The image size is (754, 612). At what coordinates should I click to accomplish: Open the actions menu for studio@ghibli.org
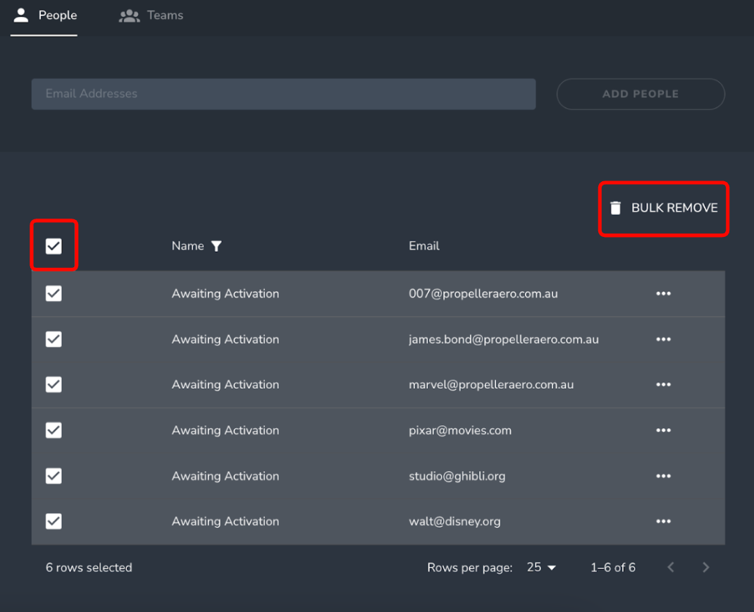pyautogui.click(x=663, y=476)
